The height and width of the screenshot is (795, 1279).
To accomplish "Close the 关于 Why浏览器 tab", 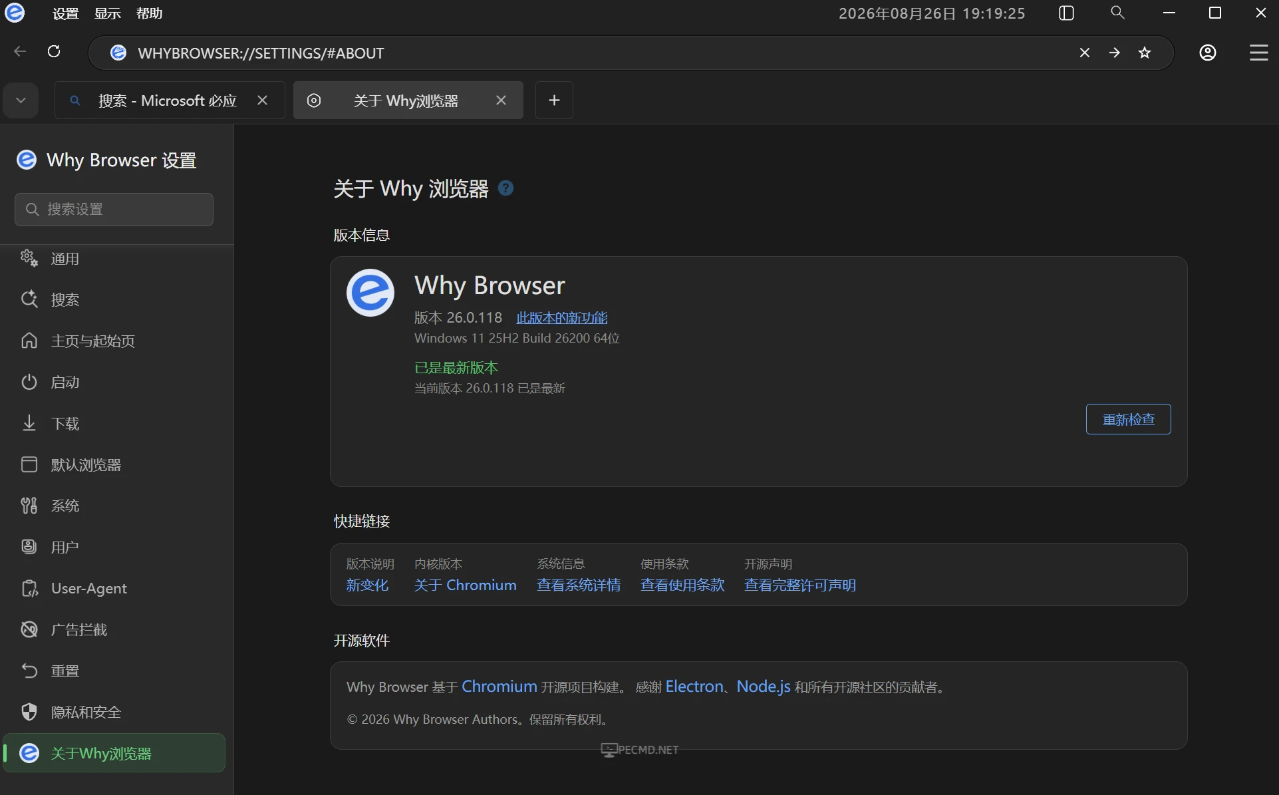I will 501,100.
